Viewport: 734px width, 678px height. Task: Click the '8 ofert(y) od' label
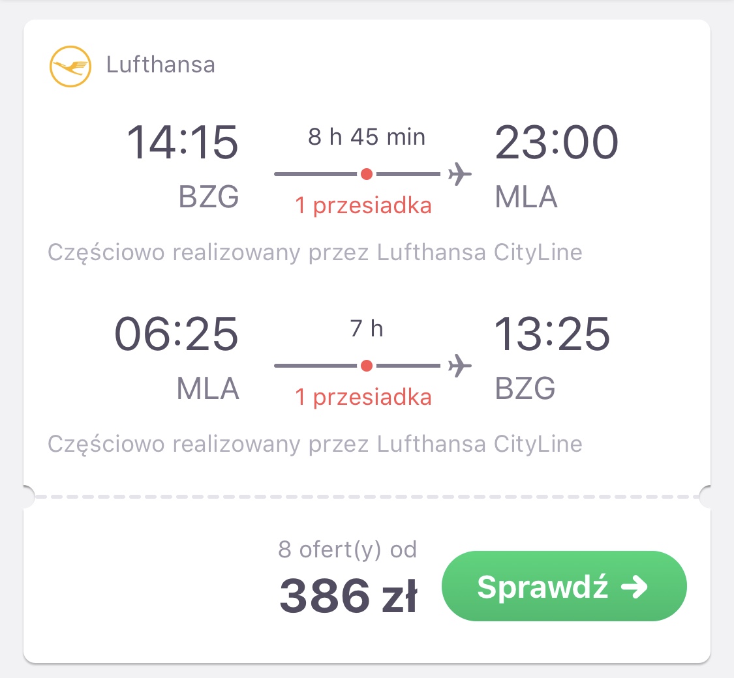pos(347,550)
